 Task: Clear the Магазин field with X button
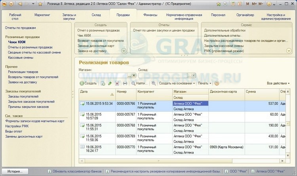(134, 75)
